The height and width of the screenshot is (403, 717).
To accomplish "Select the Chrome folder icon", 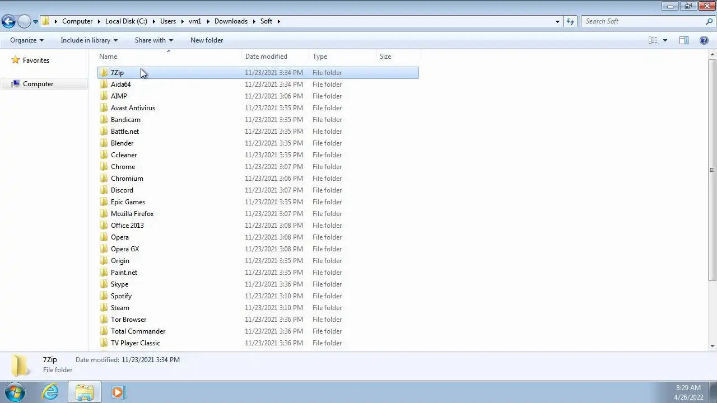I will point(104,167).
